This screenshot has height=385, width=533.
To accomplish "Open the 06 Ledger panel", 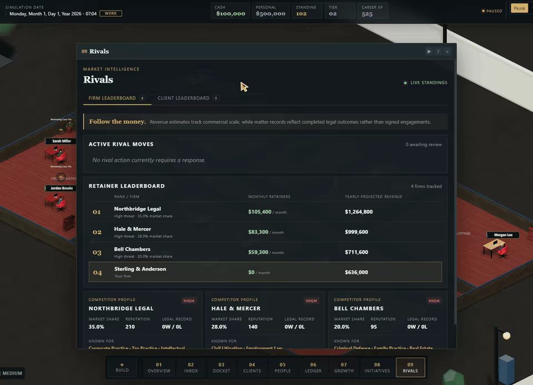I will tap(313, 367).
